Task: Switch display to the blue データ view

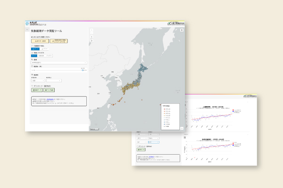Action: (35, 48)
